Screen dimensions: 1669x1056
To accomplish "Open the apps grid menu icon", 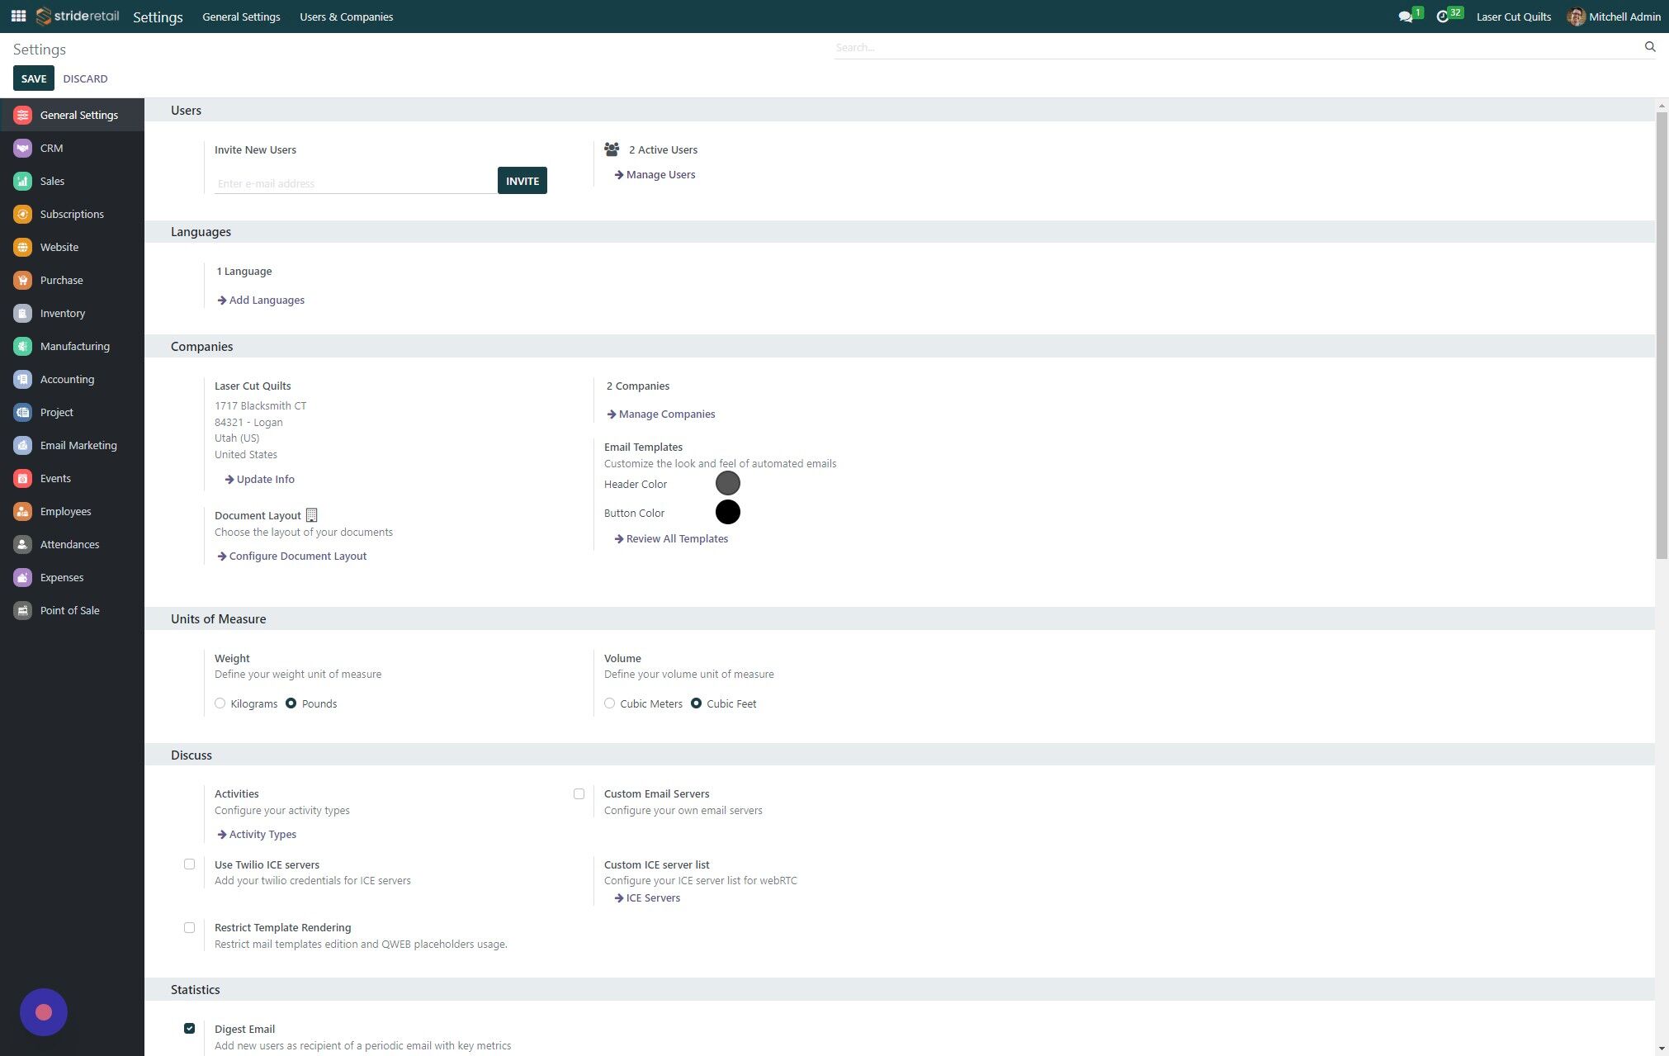I will pos(18,17).
